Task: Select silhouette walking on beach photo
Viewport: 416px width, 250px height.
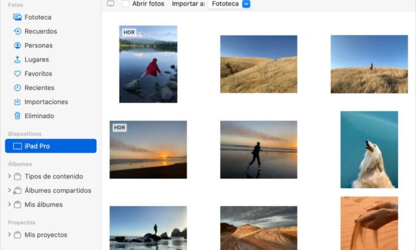Action: pos(259,150)
